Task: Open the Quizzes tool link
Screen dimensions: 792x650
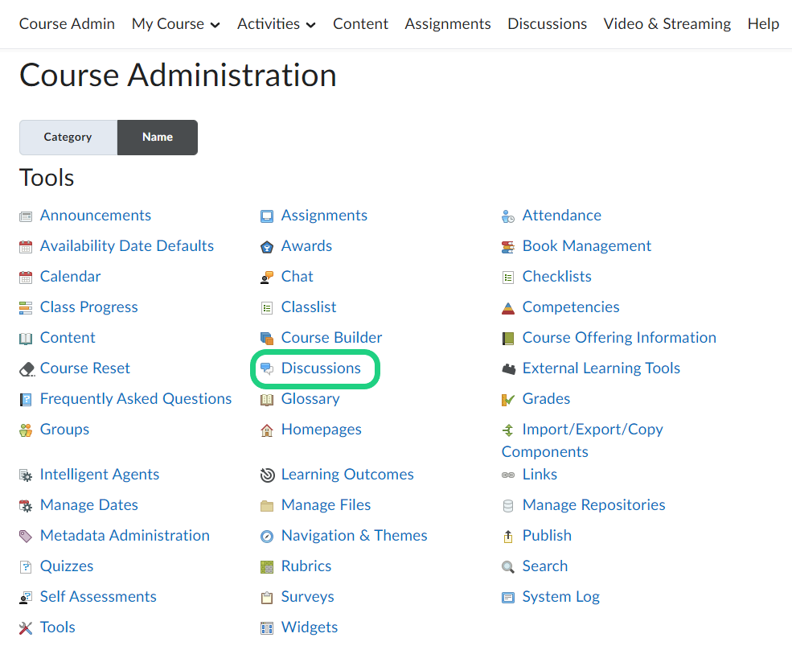Action: click(x=67, y=566)
